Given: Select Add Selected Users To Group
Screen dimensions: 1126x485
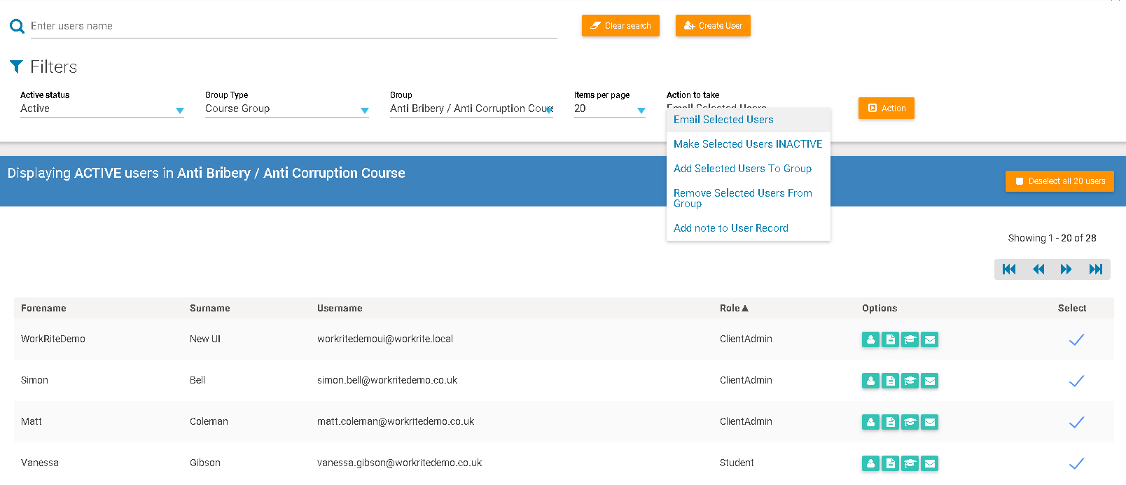Looking at the screenshot, I should pyautogui.click(x=742, y=169).
